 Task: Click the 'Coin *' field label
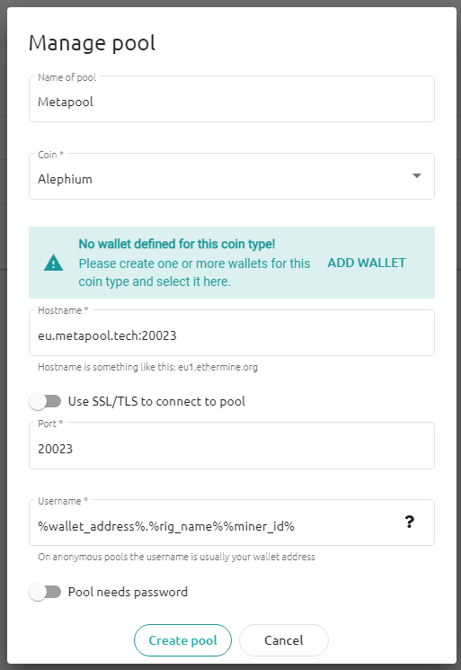[51, 155]
